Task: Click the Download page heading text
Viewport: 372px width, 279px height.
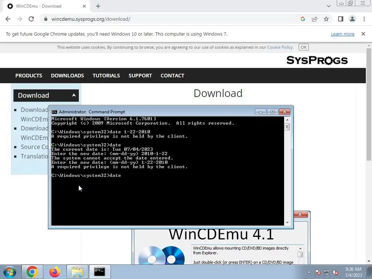Action: pos(218,93)
